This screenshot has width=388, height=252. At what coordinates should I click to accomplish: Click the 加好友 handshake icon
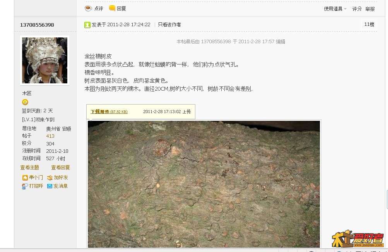[50, 178]
